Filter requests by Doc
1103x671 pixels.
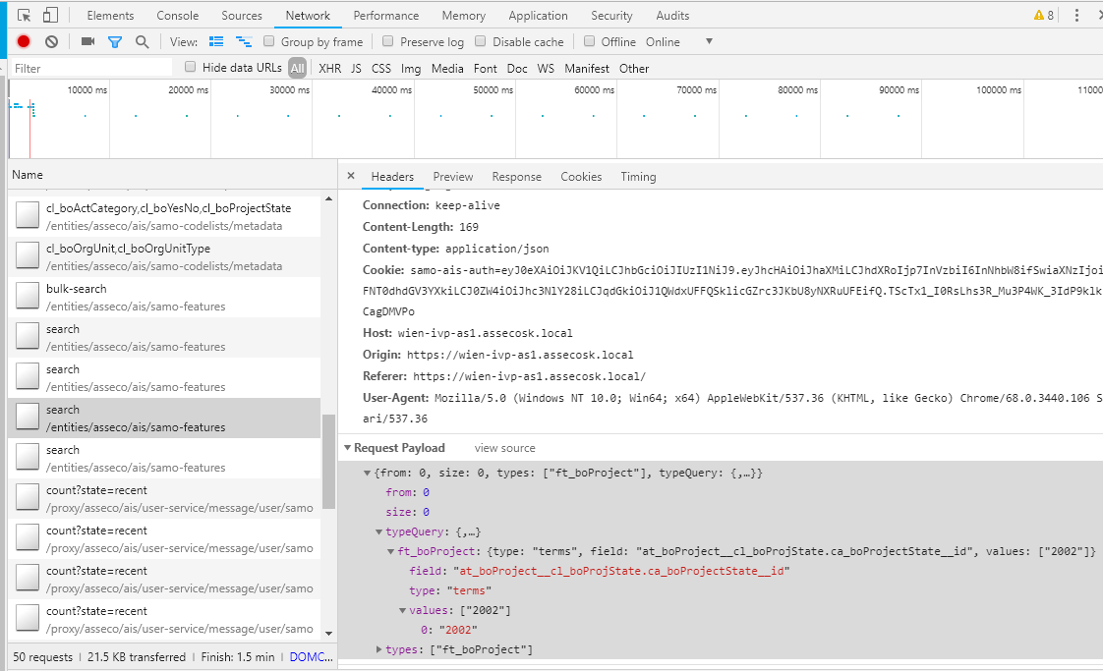(517, 68)
